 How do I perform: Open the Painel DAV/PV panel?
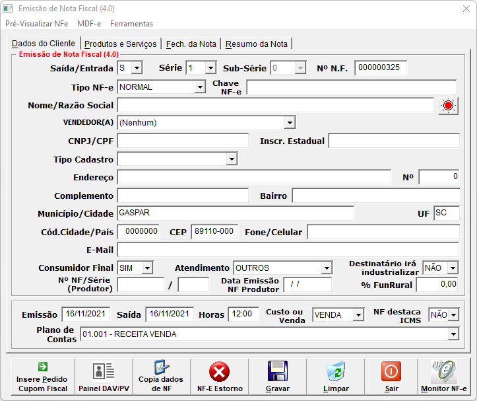coord(104,377)
